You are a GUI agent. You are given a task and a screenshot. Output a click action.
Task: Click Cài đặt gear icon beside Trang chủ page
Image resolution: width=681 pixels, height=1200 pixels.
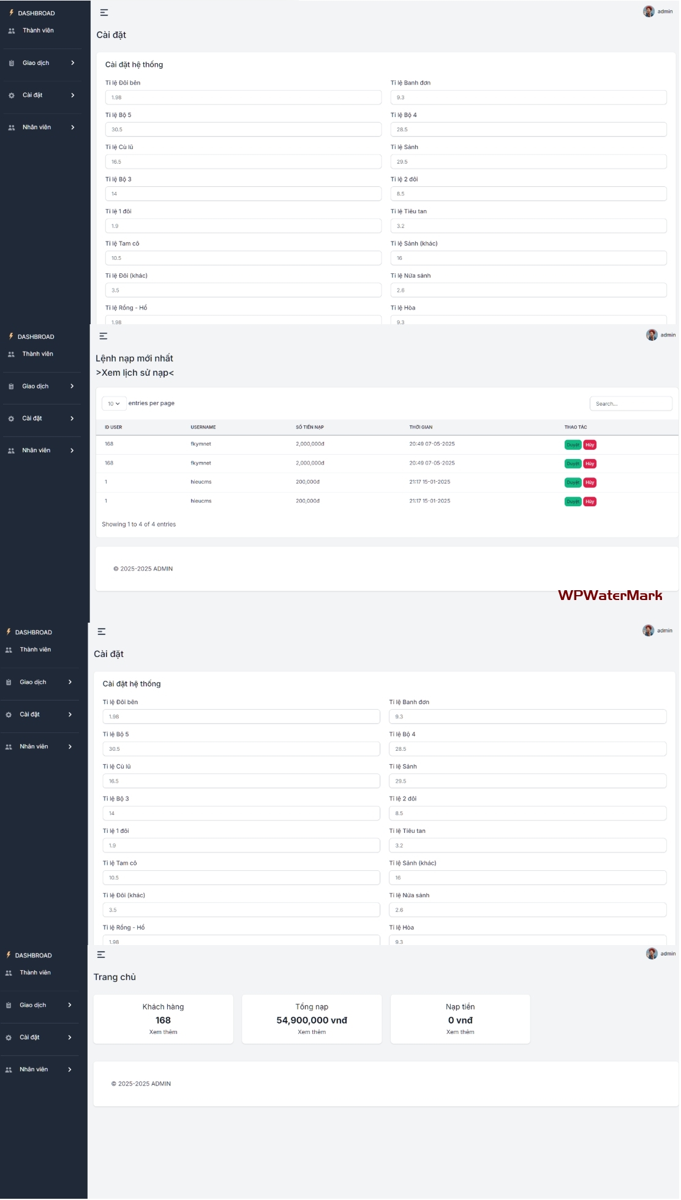pyautogui.click(x=9, y=1038)
